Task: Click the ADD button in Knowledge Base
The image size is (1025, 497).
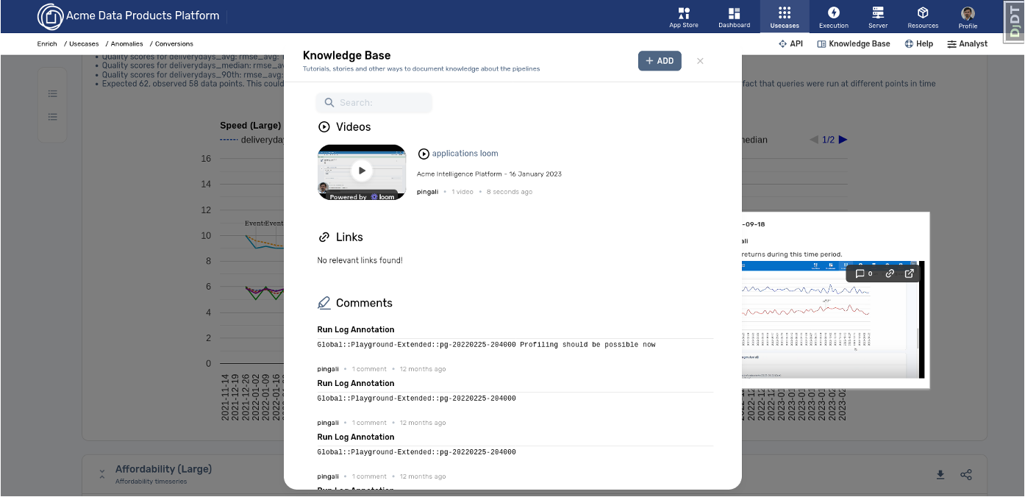Action: point(660,60)
